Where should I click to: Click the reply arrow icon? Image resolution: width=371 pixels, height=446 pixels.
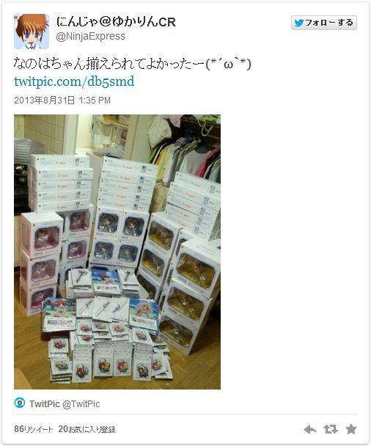coord(310,429)
